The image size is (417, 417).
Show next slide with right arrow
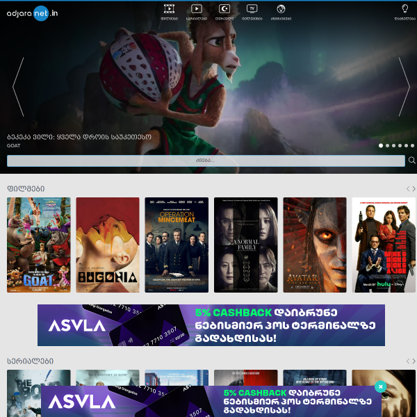(x=404, y=87)
